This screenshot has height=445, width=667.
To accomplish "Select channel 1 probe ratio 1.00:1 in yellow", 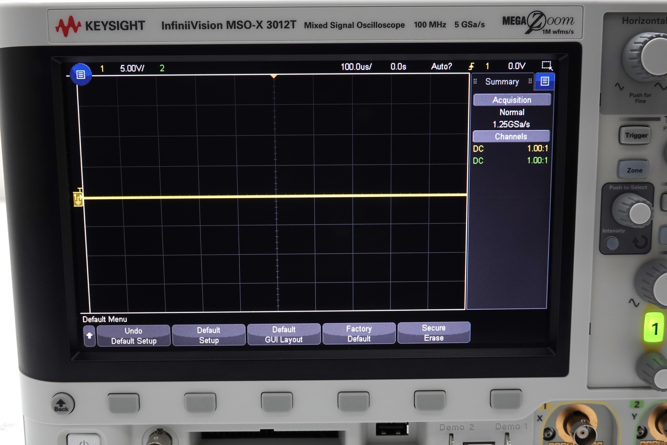I will (x=537, y=148).
